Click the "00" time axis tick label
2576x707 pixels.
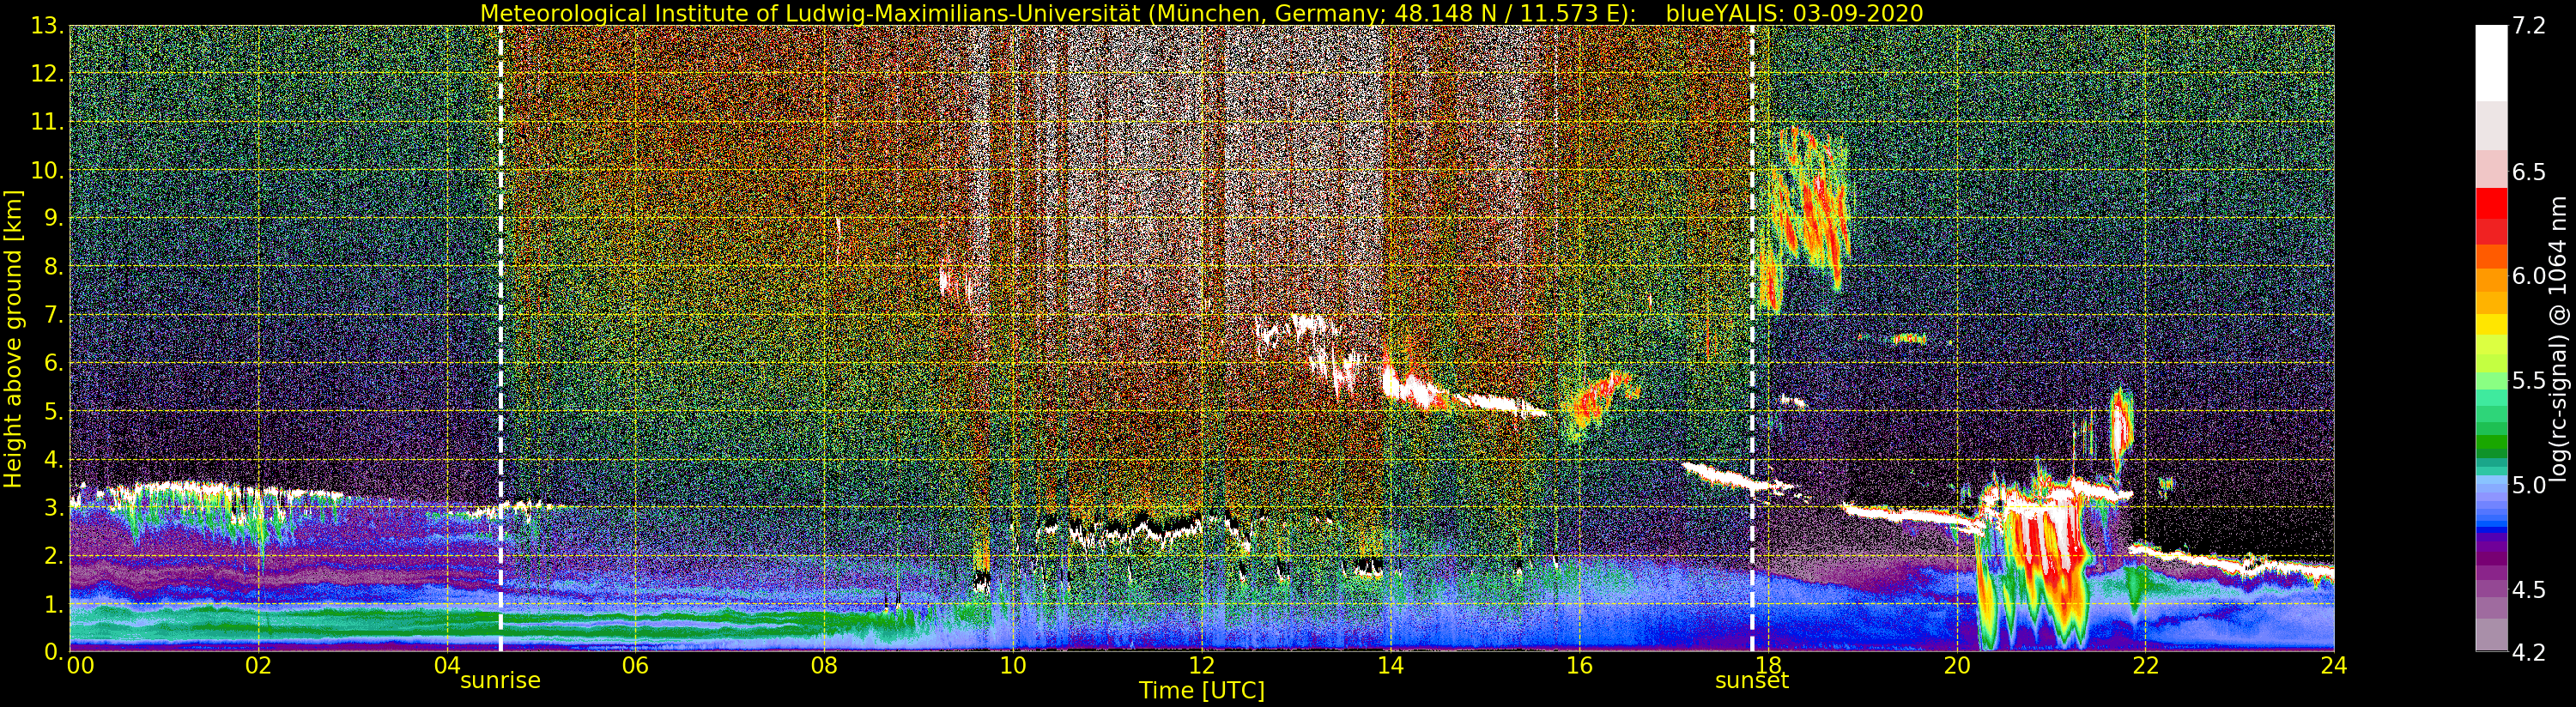pos(80,666)
